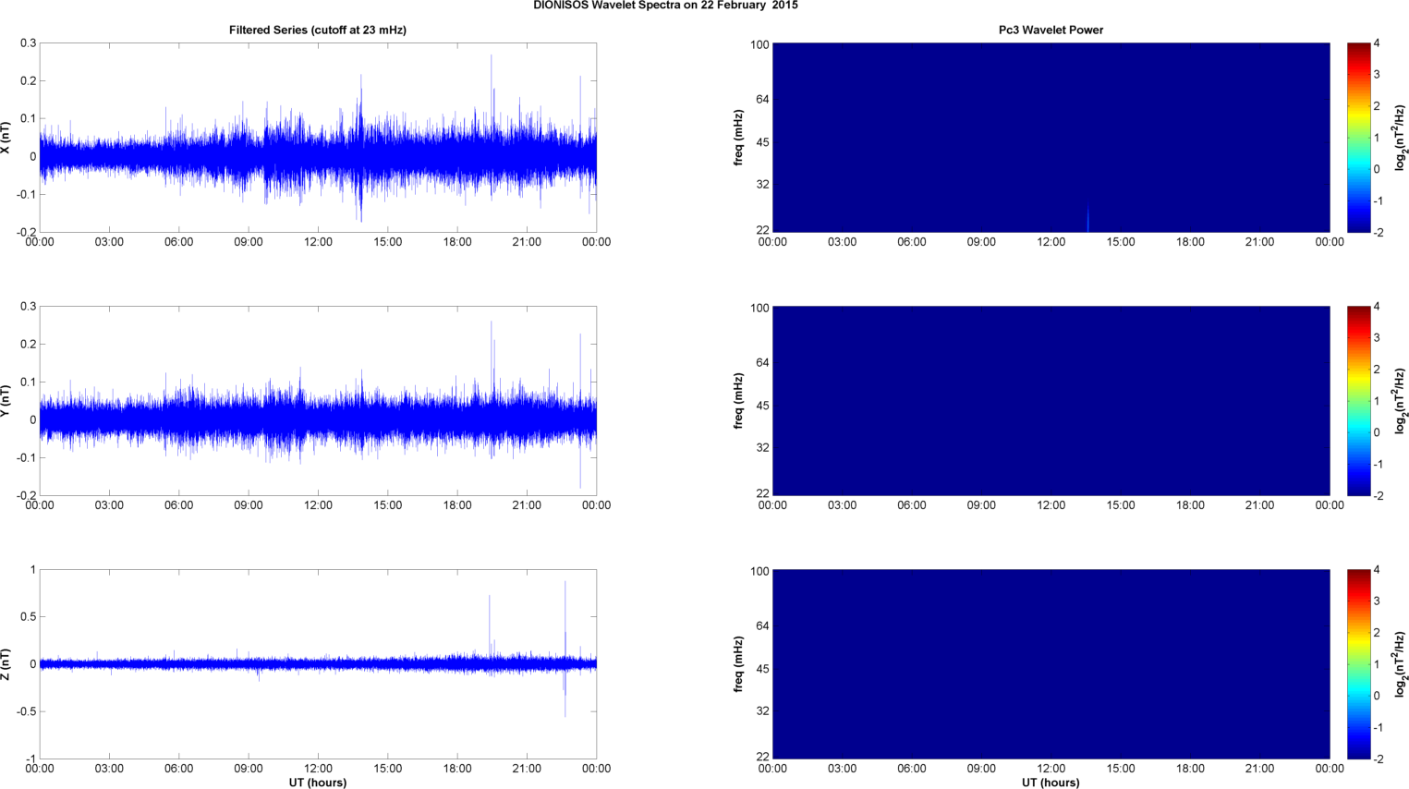This screenshot has height=789, width=1409.
Task: Click the '0.3' tick on the X series y-axis
Action: tap(29, 43)
